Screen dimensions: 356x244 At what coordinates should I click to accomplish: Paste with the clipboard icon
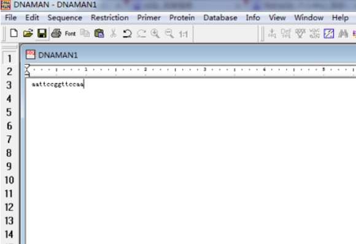point(99,34)
